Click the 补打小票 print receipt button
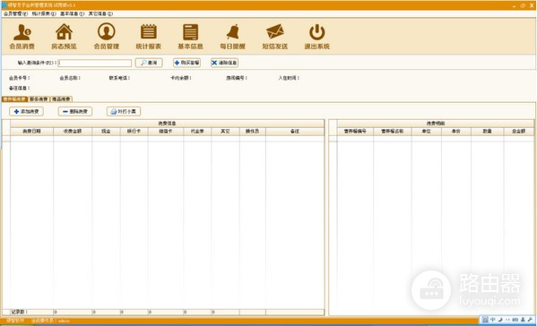 (124, 112)
